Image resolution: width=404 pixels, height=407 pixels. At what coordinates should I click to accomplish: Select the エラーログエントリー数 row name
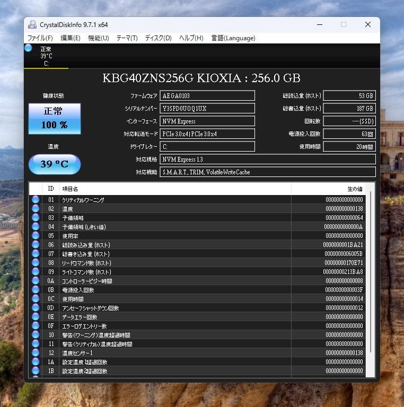click(x=84, y=326)
